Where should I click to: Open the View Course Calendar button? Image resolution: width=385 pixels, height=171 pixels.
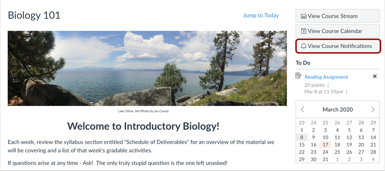point(338,31)
